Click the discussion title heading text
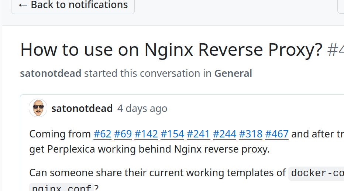344x191 pixels. (x=171, y=50)
